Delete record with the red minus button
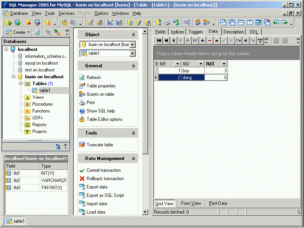The height and width of the screenshot is (228, 304). pyautogui.click(x=210, y=41)
